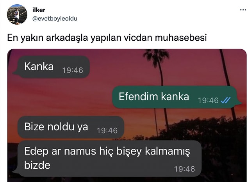Click the timestamp on 'Efendim kanka' message
The image size is (248, 182).
click(x=208, y=100)
